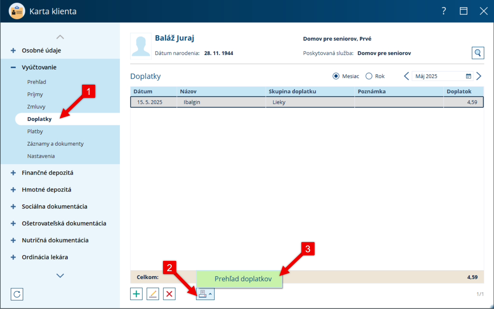This screenshot has height=309, width=494.
Task: Go to next month arrow
Action: coord(479,76)
